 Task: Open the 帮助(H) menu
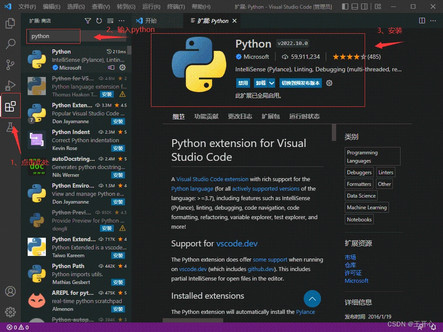click(201, 6)
